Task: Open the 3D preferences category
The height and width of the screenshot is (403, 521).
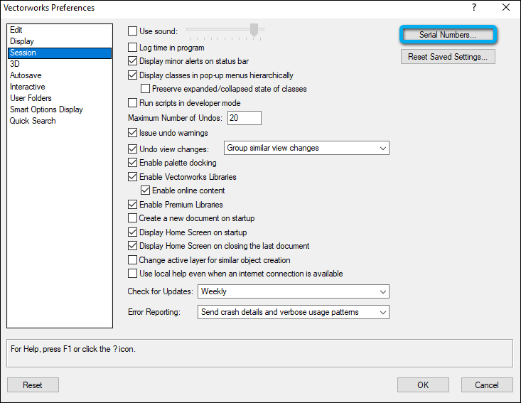Action: (x=60, y=64)
